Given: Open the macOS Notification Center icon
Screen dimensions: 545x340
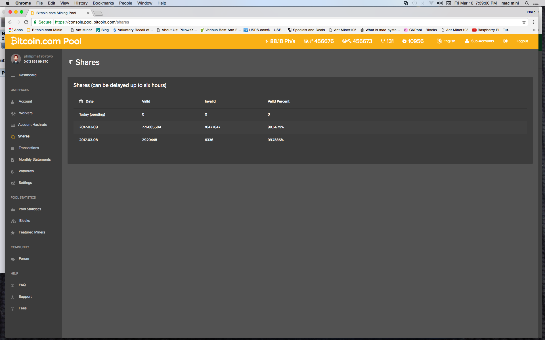Looking at the screenshot, I should click(x=536, y=3).
